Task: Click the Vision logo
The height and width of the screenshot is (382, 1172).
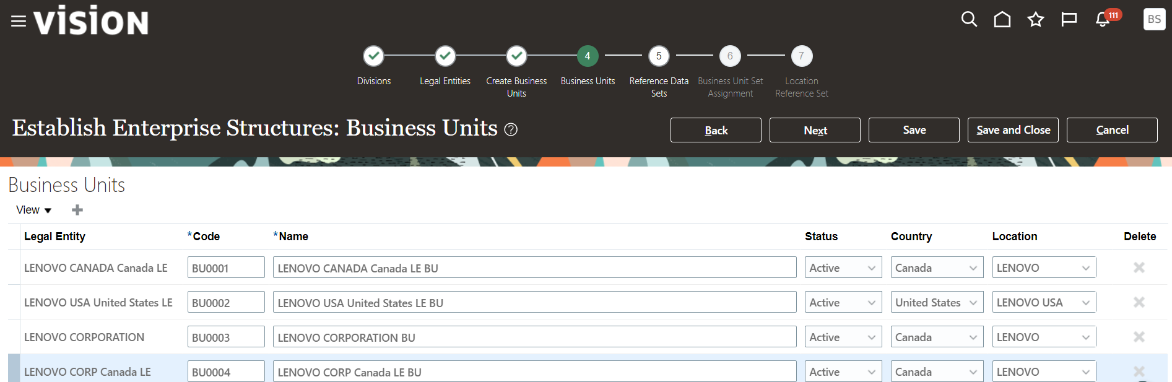Action: (91, 20)
